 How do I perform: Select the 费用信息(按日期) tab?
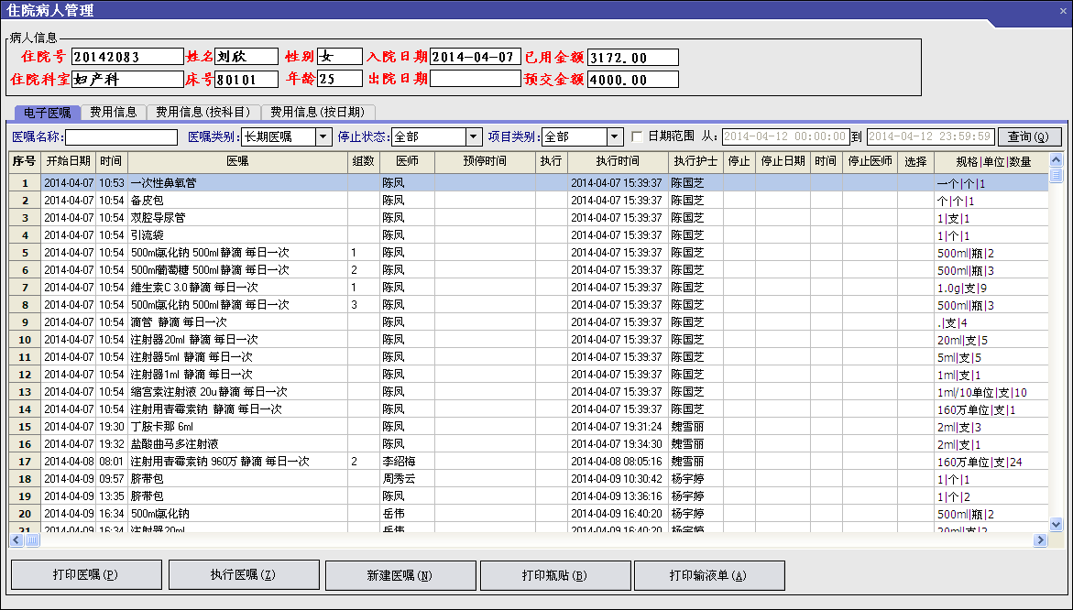(x=317, y=112)
